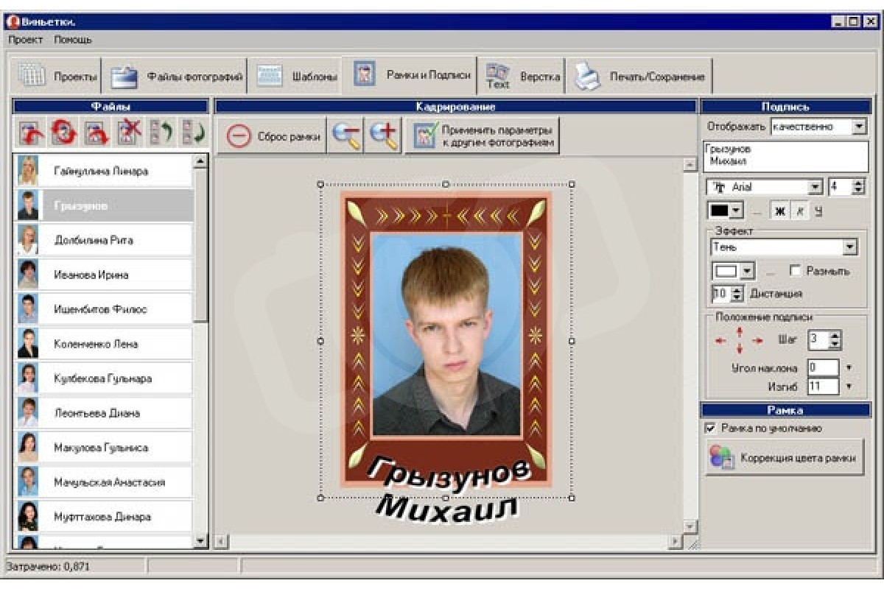Switch to the Файлы фотографий tab

(176, 77)
